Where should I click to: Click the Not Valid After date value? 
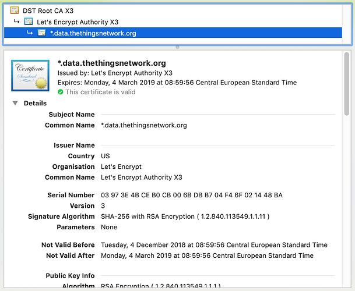pyautogui.click(x=207, y=255)
